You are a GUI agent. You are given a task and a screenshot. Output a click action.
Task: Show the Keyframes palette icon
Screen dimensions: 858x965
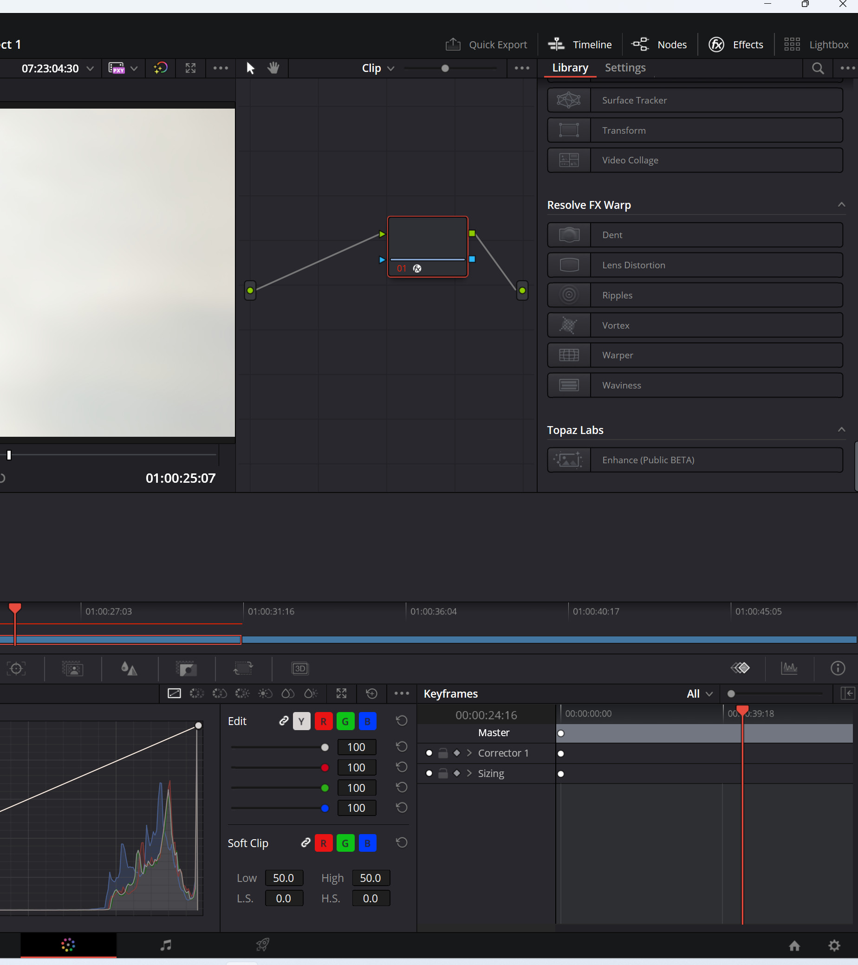click(x=740, y=668)
